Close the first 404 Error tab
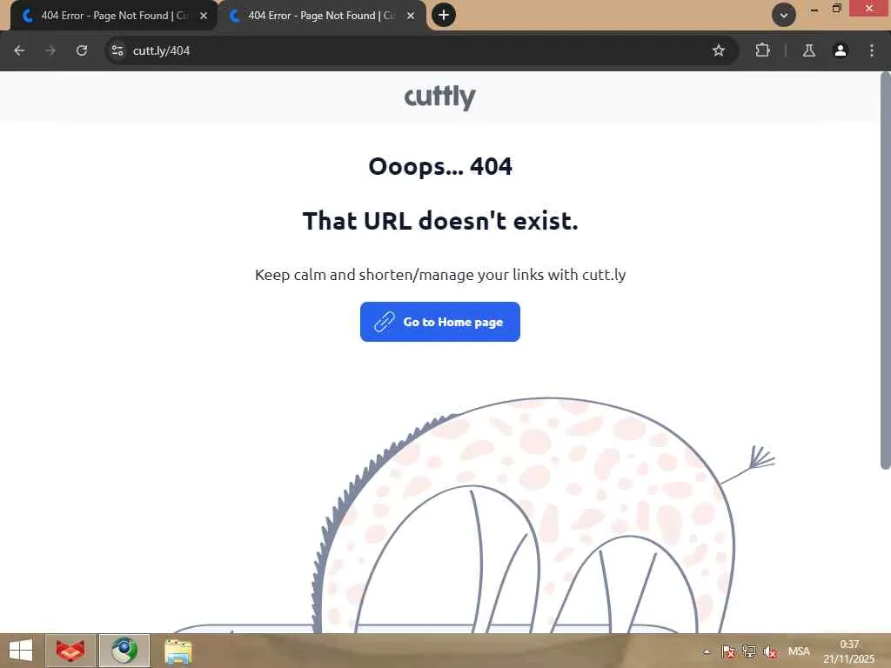891x668 pixels. click(x=204, y=16)
